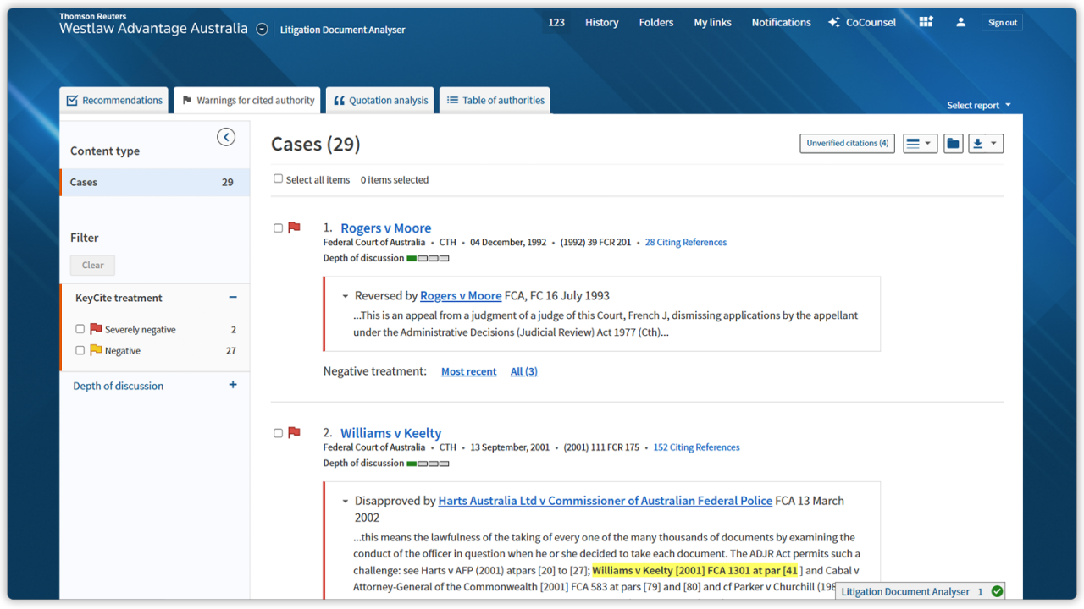Switch to the Quotation analysis tab

click(x=379, y=99)
